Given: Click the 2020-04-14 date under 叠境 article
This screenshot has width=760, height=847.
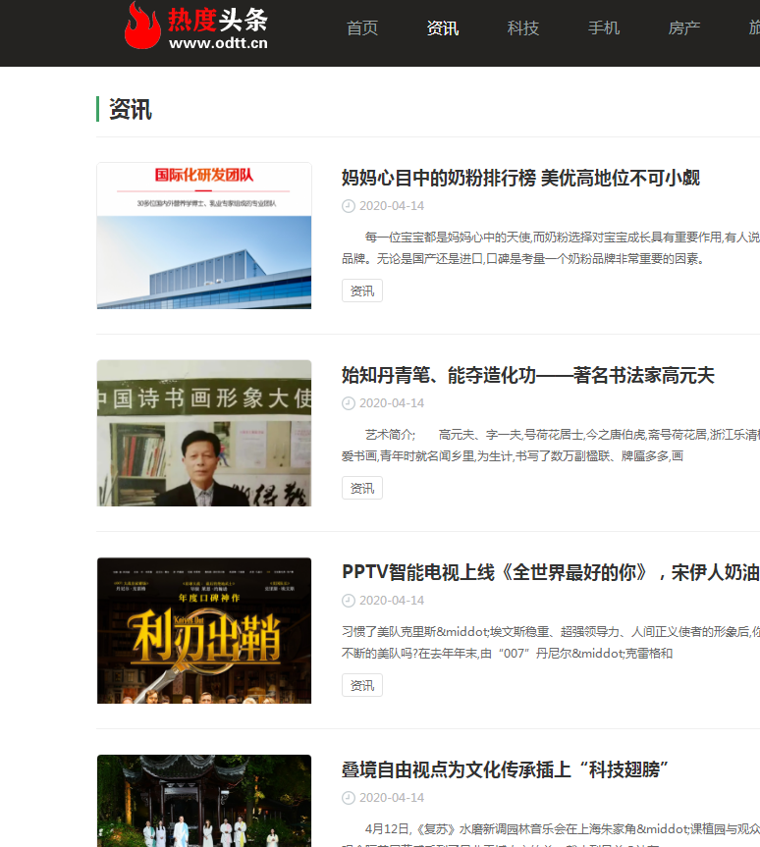Looking at the screenshot, I should [392, 798].
